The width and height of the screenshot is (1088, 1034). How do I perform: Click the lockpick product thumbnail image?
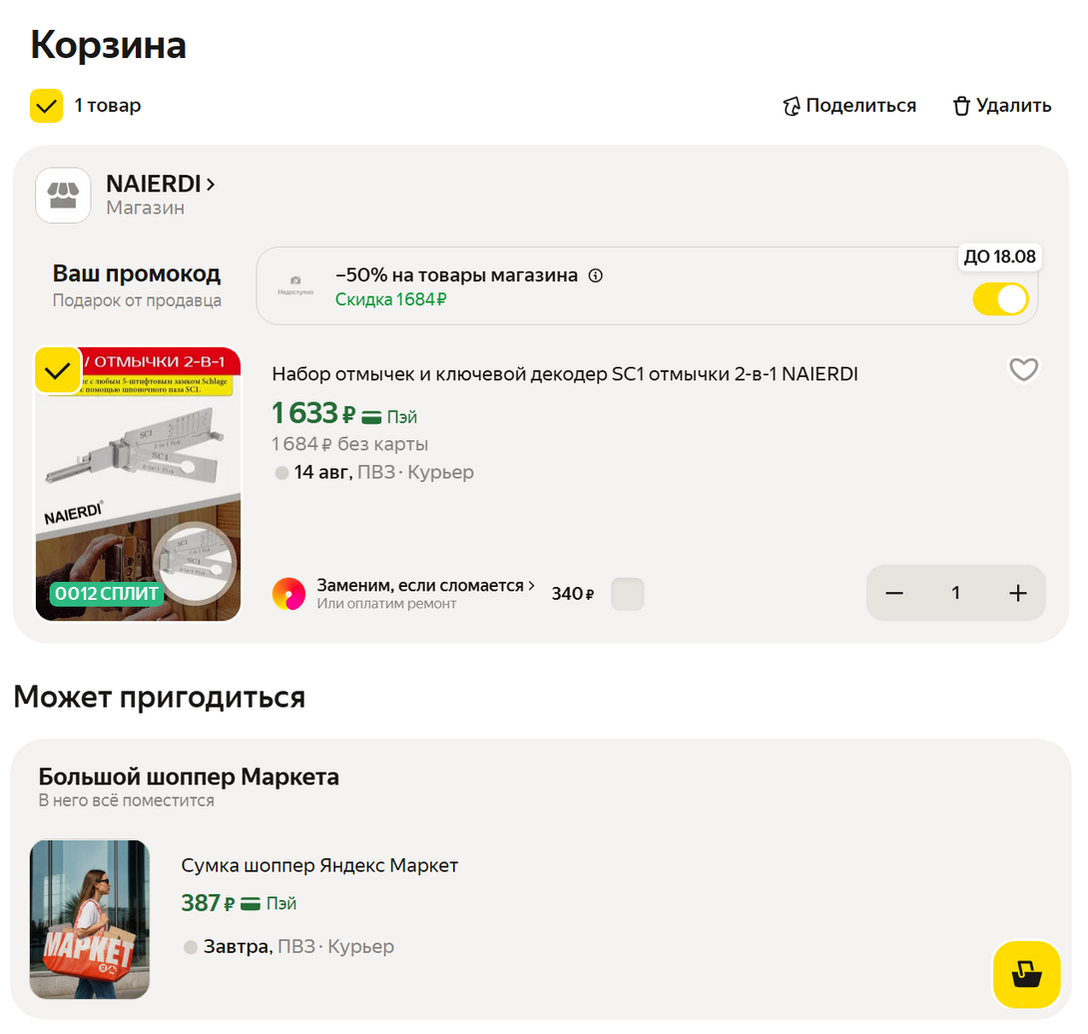[138, 484]
